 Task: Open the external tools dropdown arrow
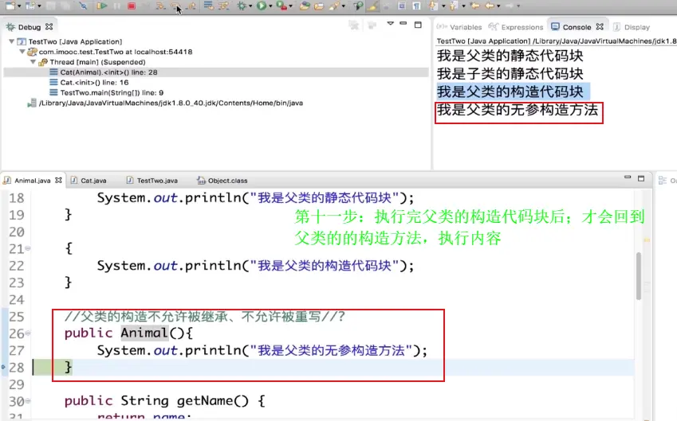coord(290,6)
